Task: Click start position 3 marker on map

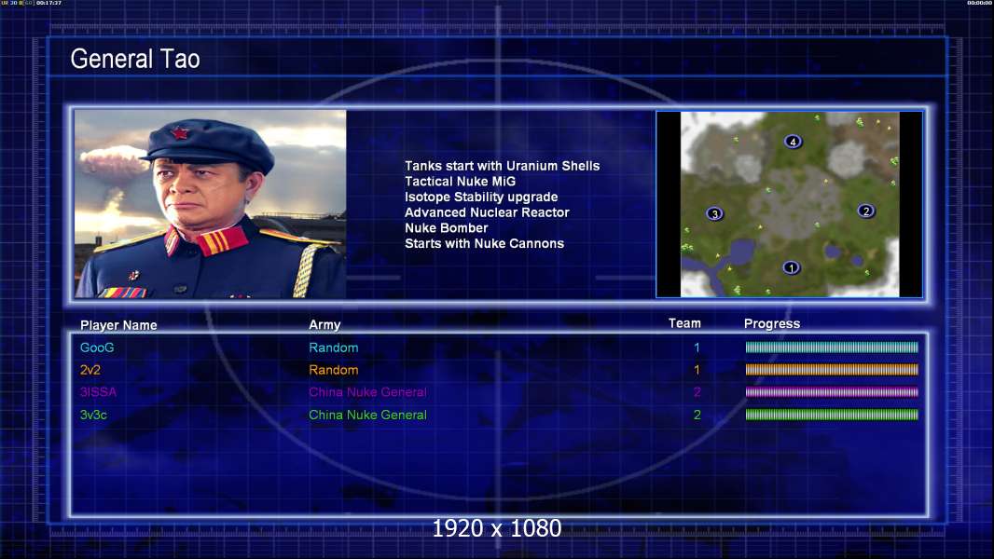Action: coord(714,214)
